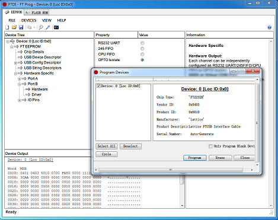Screen dimensions: 278x220
Task: Click the chip icon on the EEPROM tab
Action: pyautogui.click(x=7, y=12)
